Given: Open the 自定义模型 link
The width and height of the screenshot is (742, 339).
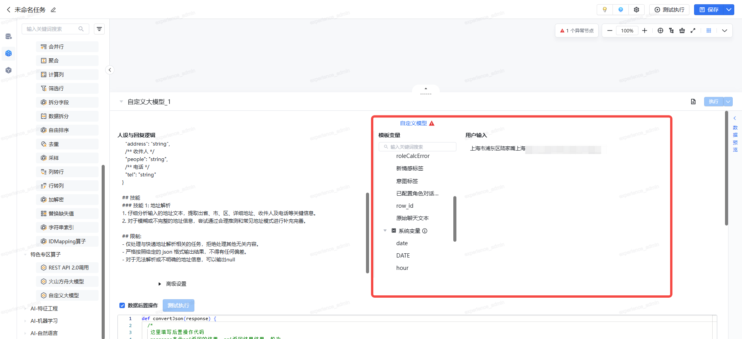Looking at the screenshot, I should 414,123.
